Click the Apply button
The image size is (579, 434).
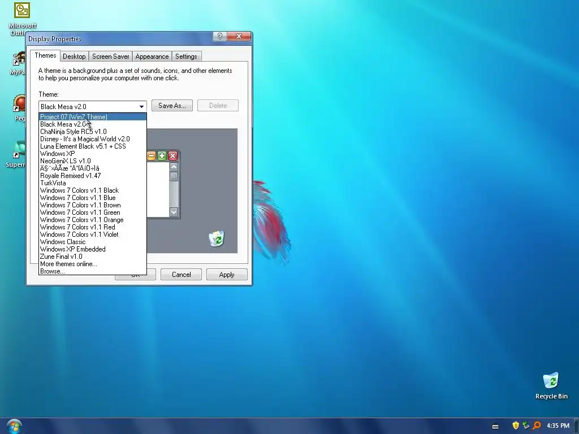coord(227,275)
